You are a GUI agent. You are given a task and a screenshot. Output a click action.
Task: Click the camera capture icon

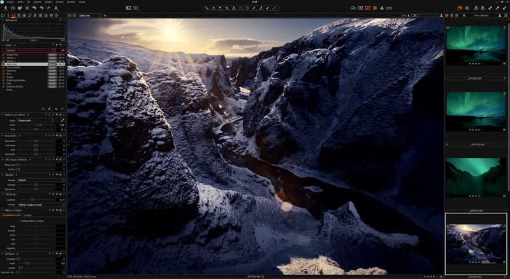click(x=13, y=8)
